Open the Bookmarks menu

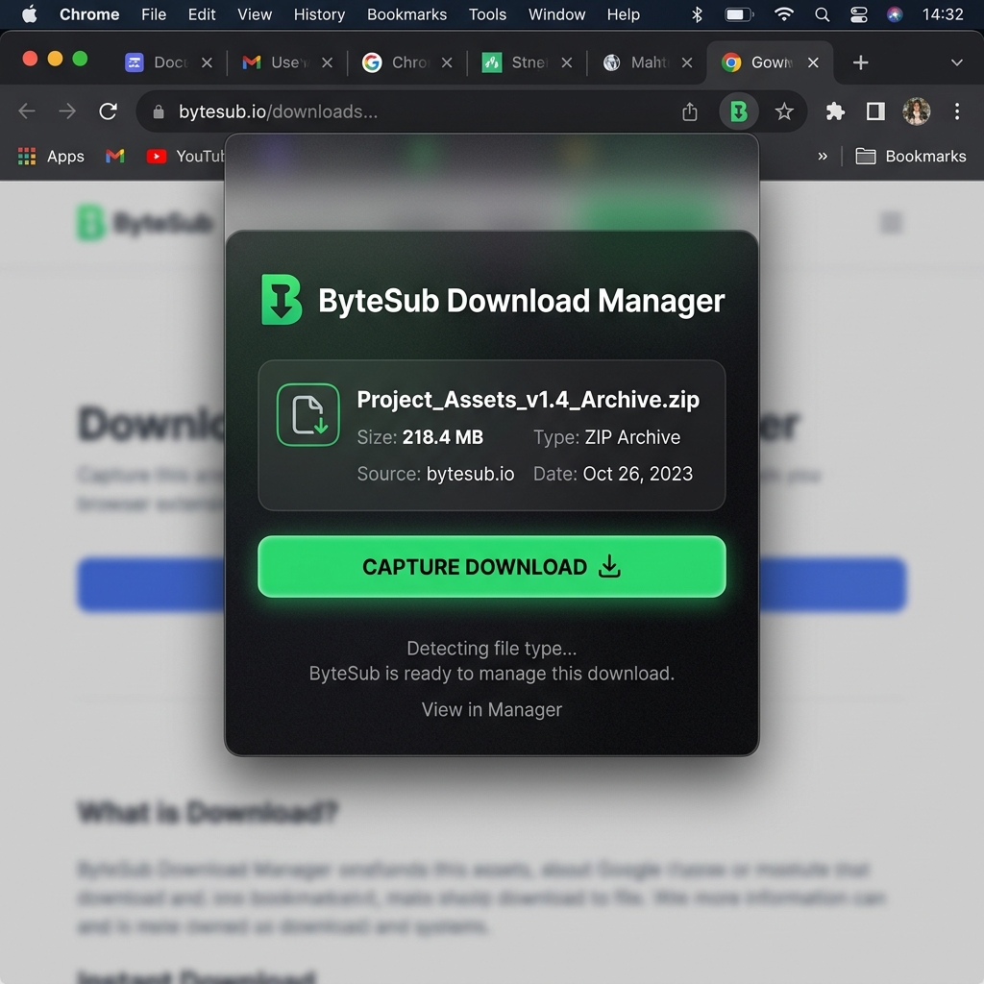click(406, 14)
